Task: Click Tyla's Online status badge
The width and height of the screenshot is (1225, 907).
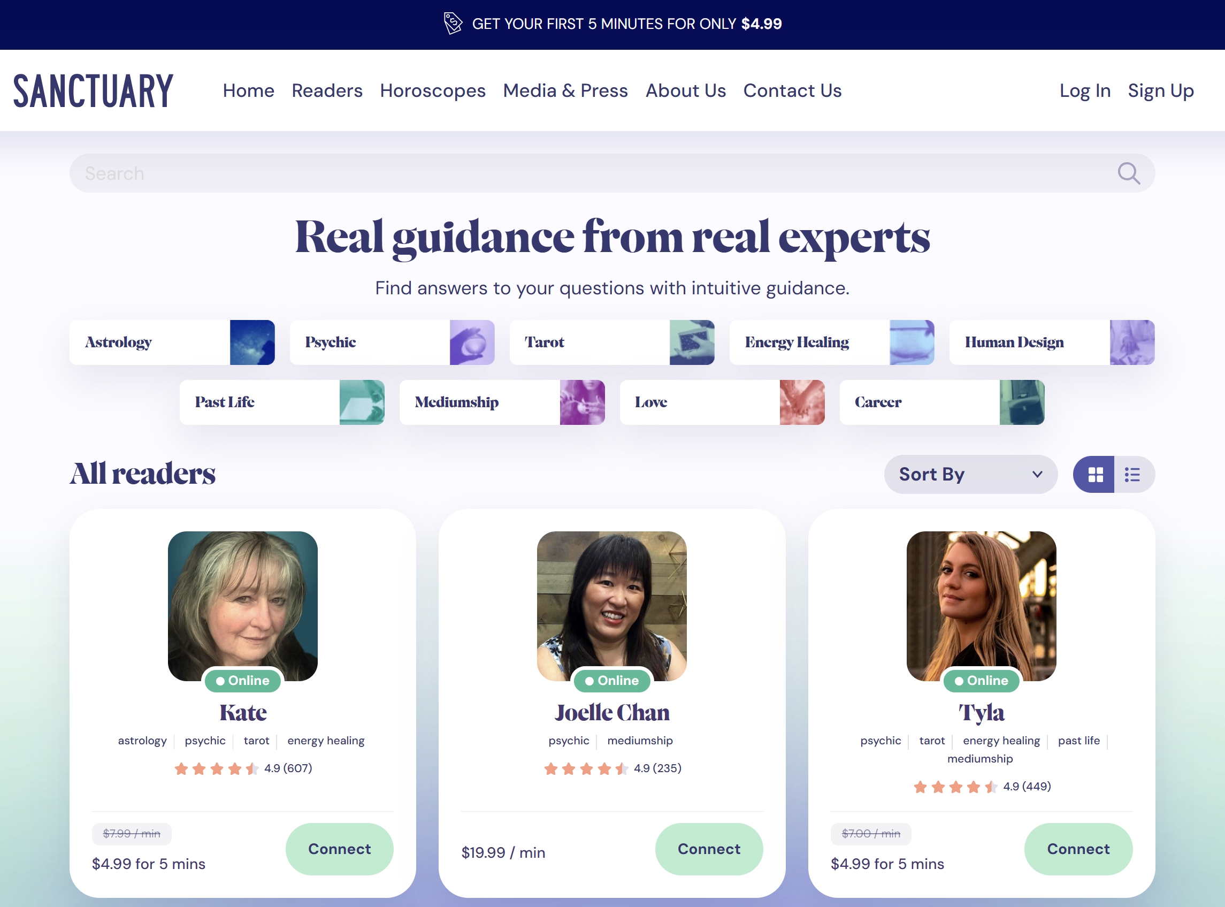Action: click(x=981, y=681)
